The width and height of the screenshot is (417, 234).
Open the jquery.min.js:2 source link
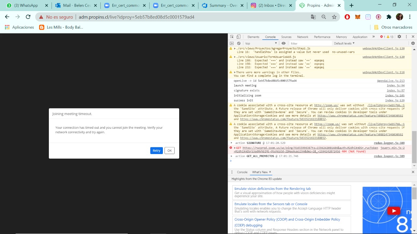(x=393, y=148)
